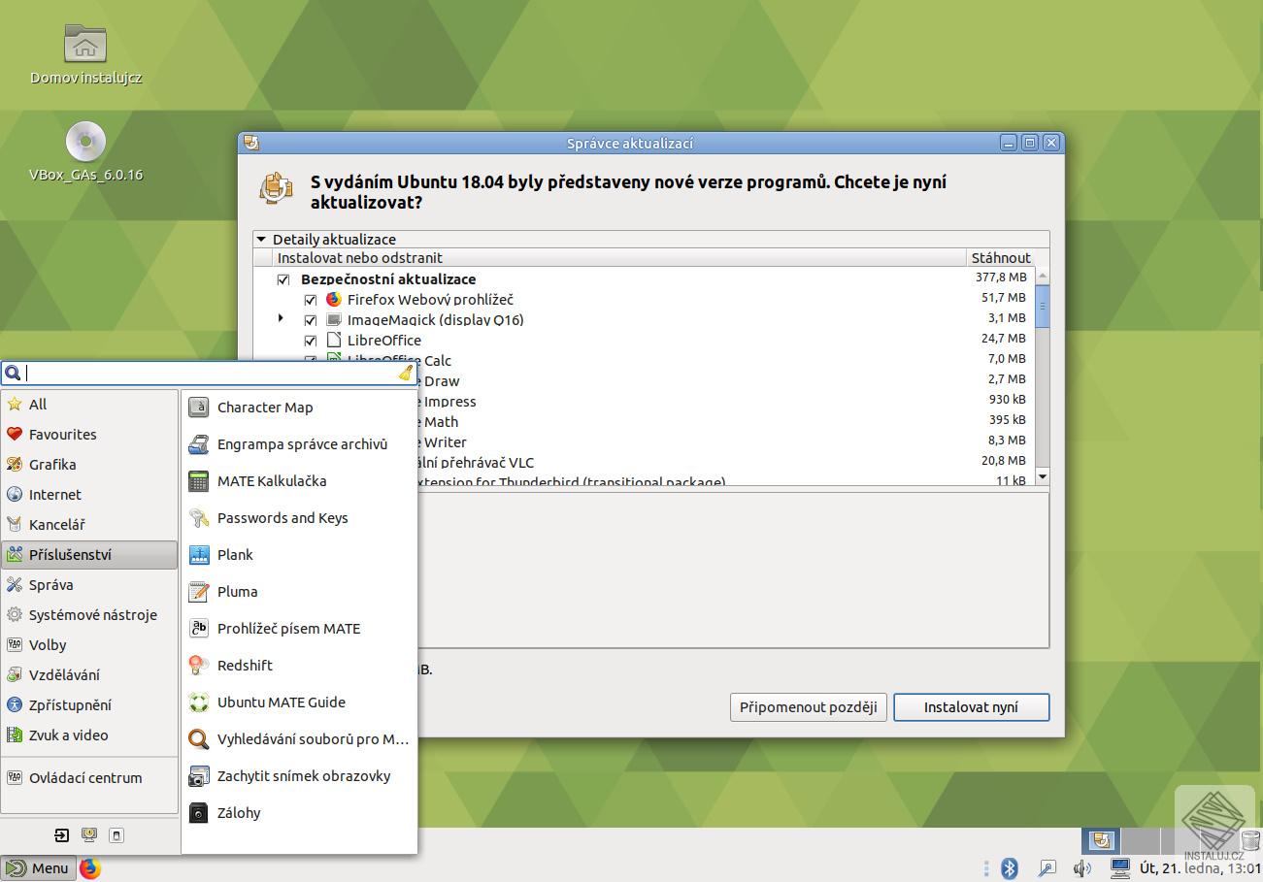
Task: Launch the Zálohy backup tool
Action: pyautogui.click(x=299, y=813)
